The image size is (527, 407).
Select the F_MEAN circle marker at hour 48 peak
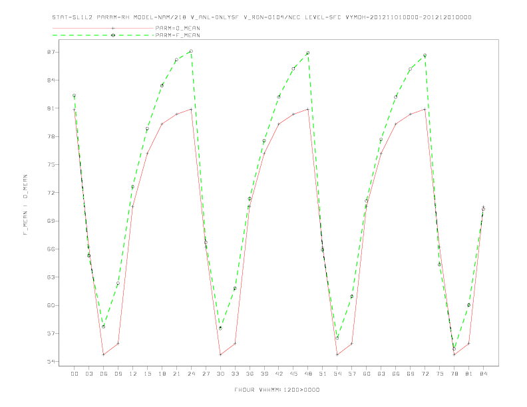(308, 53)
